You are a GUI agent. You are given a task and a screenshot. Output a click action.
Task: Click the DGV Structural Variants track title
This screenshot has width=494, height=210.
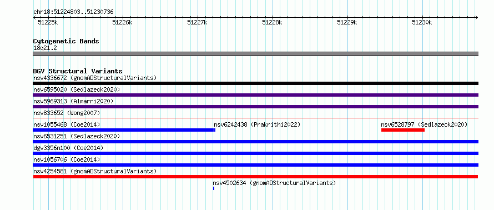(x=78, y=71)
